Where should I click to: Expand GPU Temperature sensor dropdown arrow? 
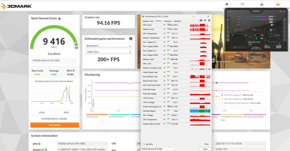(x=164, y=34)
